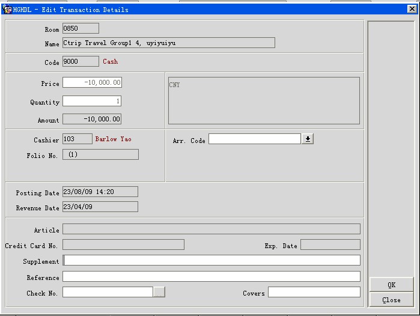This screenshot has height=316, width=420.
Task: Focus the Supplement text field
Action: 212,260
